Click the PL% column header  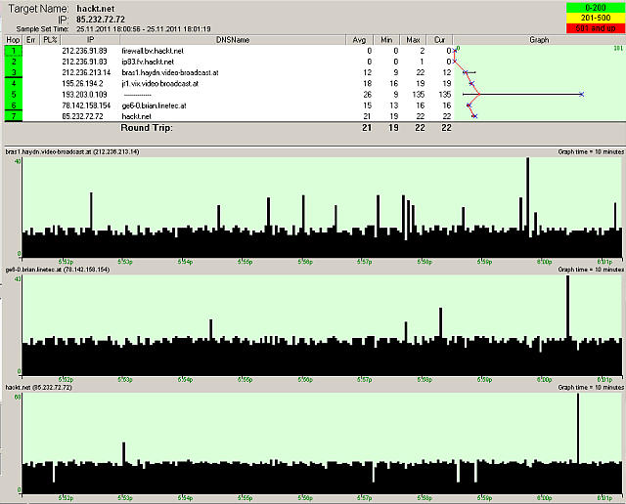(x=49, y=39)
